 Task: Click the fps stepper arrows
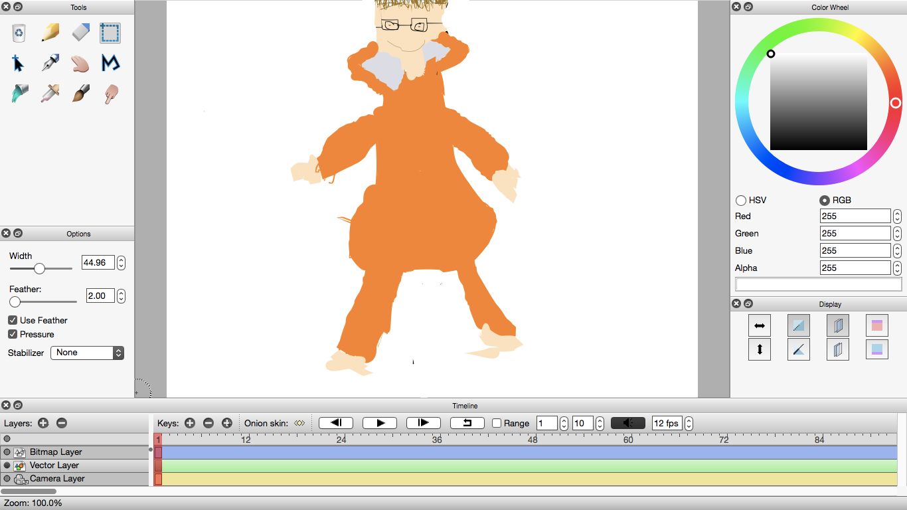click(689, 423)
